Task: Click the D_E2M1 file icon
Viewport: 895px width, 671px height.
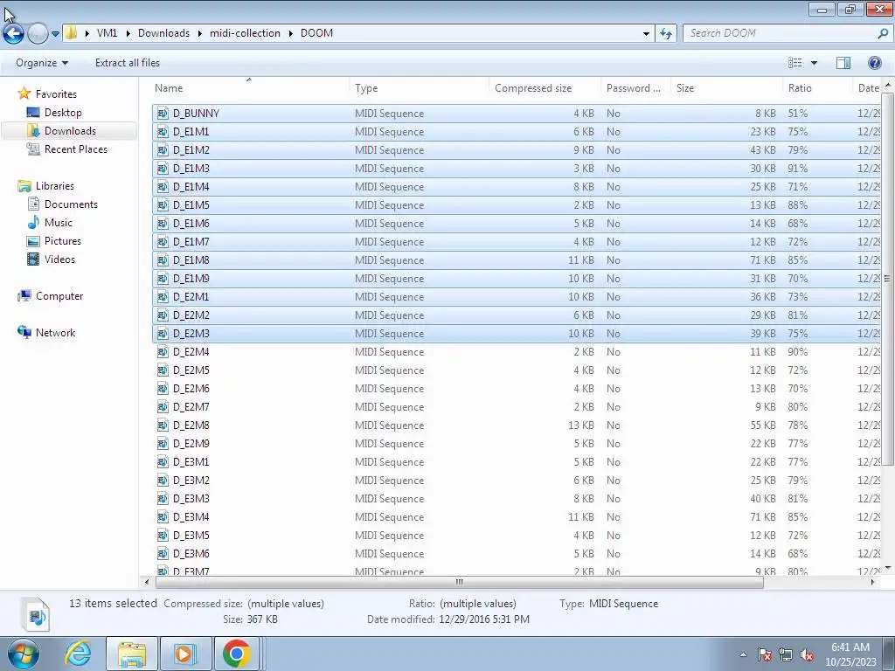Action: (x=163, y=297)
